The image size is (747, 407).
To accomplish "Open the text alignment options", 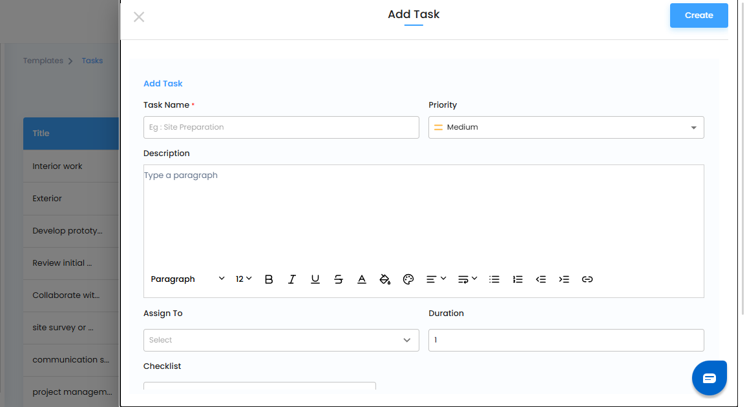I will coord(436,279).
